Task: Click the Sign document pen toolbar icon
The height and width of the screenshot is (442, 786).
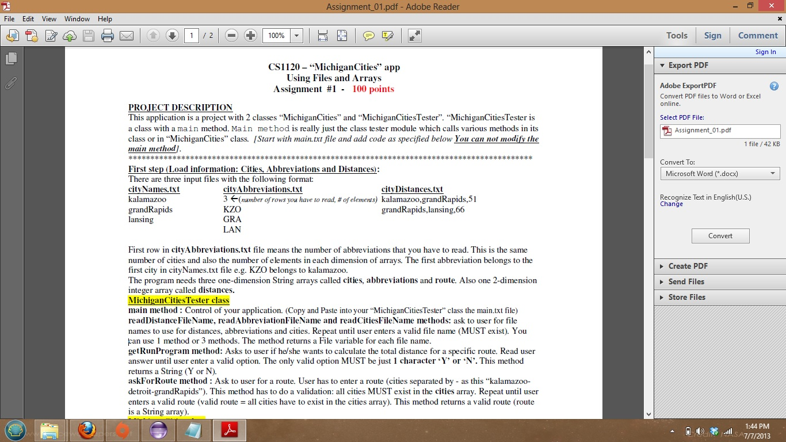Action: click(51, 36)
